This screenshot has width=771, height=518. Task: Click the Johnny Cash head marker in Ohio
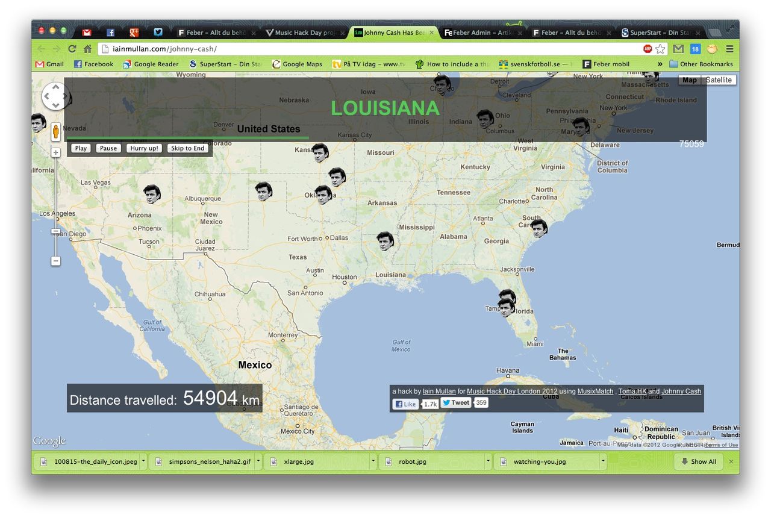click(x=485, y=119)
